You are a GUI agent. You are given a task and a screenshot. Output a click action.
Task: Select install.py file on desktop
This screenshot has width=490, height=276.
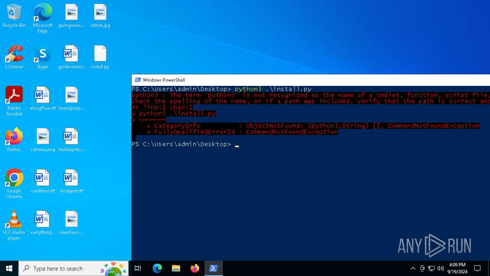100,58
